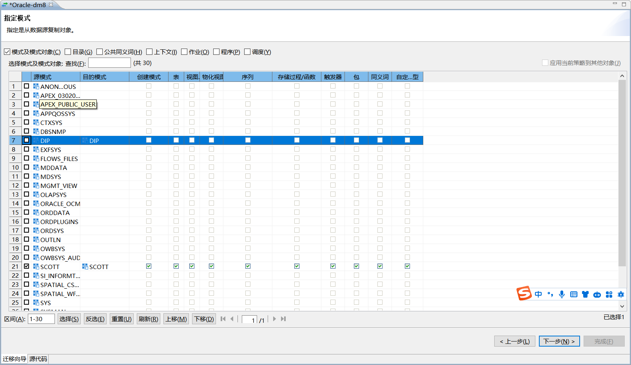Close the Oracle-dm8 editor tab

tap(51, 5)
